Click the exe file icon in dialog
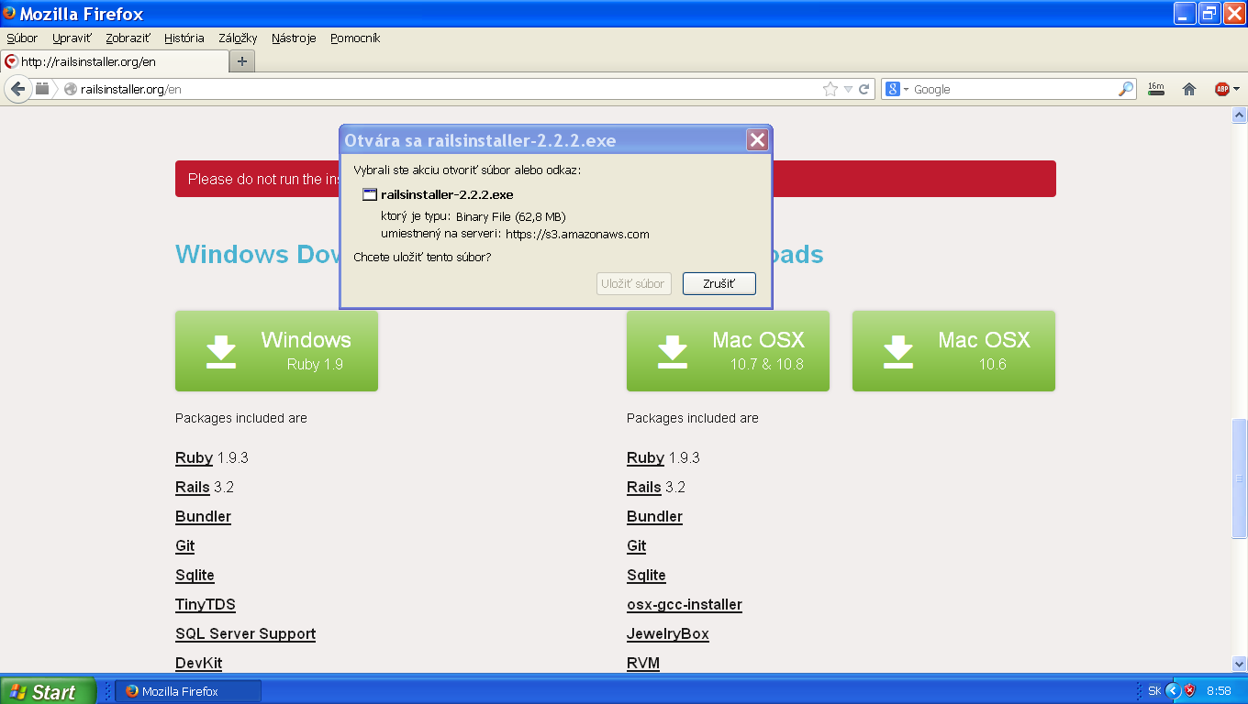 tap(370, 194)
